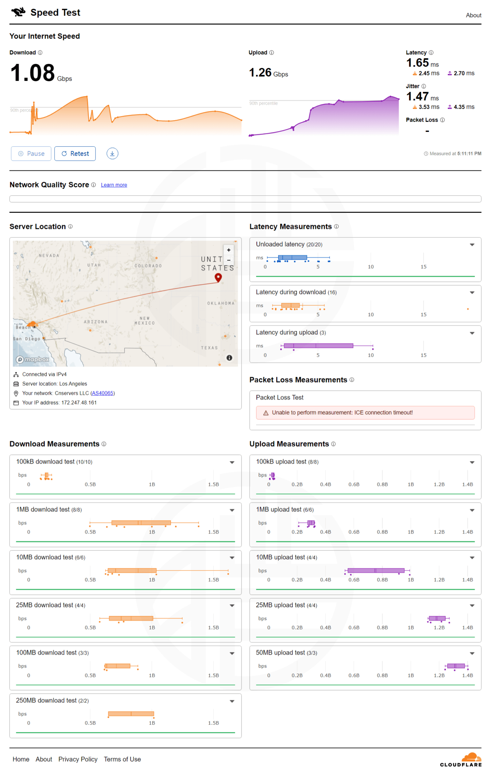Expand 1MB upload test section
Screen dimensions: 489x774
tap(472, 510)
